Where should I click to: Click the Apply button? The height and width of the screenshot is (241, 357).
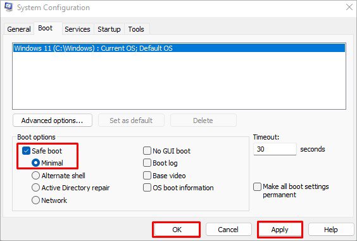(x=280, y=230)
